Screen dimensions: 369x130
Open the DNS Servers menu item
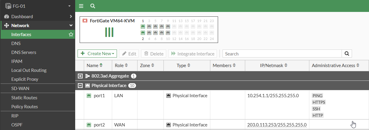coord(38,52)
